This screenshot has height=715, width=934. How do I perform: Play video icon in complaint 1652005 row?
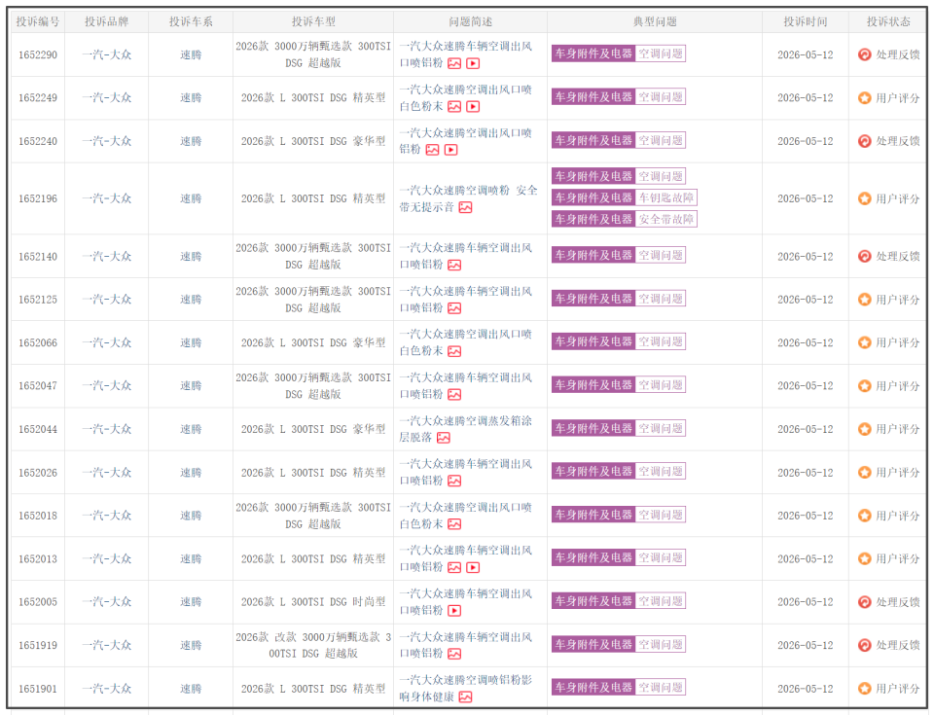(x=454, y=611)
